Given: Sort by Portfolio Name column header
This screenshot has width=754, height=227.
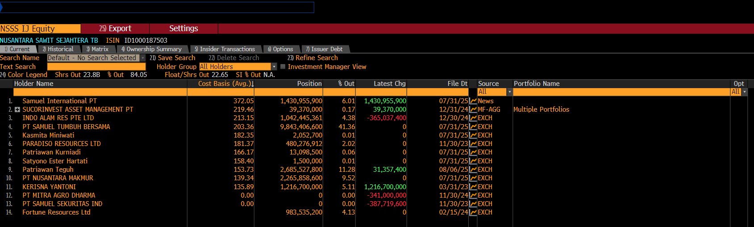Looking at the screenshot, I should point(537,84).
